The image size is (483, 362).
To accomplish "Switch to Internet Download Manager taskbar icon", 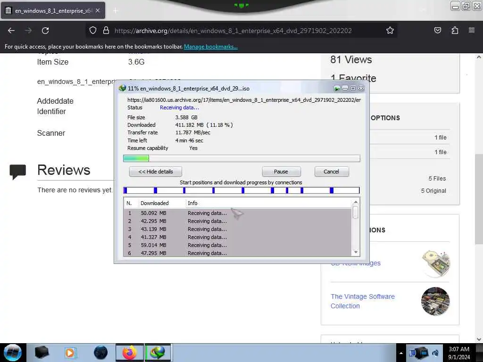I will (x=158, y=353).
